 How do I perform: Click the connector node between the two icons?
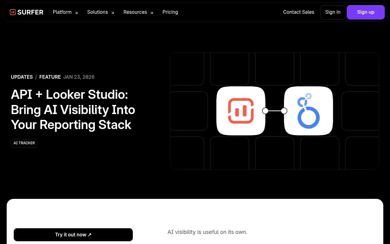pos(274,111)
